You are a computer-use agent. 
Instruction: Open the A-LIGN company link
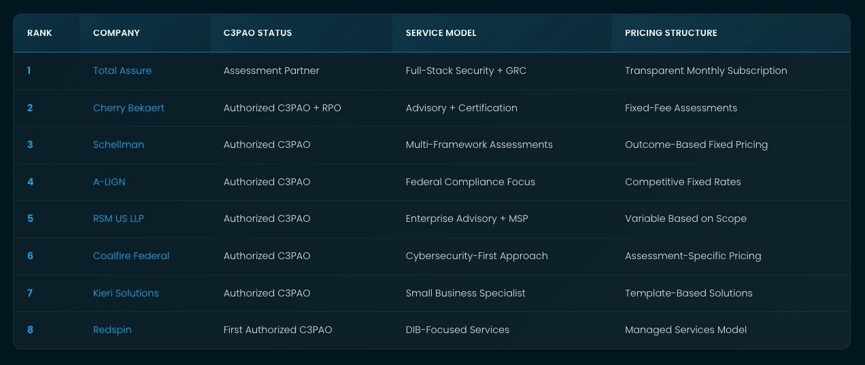(x=109, y=182)
